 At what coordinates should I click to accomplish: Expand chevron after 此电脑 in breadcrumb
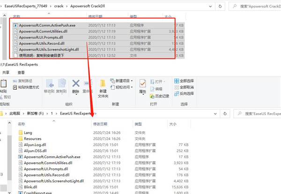coord(23,114)
